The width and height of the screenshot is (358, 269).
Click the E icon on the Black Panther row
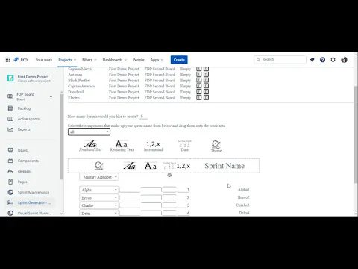pyautogui.click(x=199, y=80)
